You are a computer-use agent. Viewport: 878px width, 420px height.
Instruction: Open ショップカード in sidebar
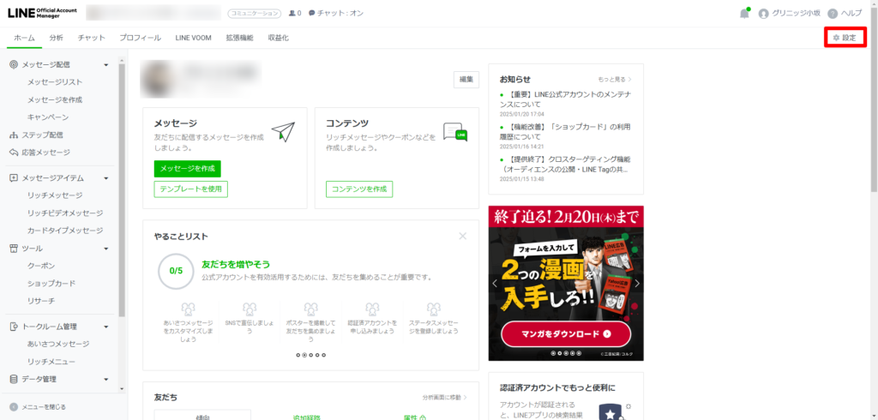click(51, 284)
